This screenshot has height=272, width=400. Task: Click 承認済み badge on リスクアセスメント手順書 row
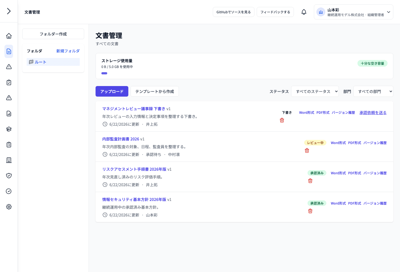(317, 173)
